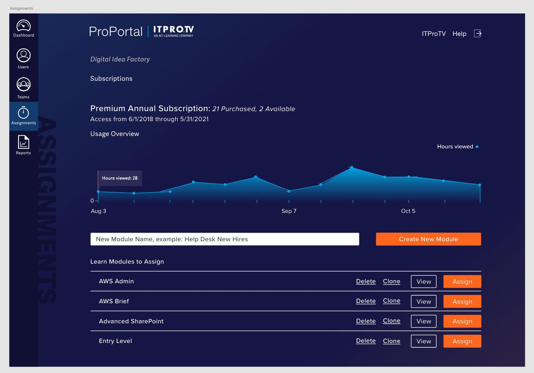Click the Oct 5 axis label
The image size is (534, 373).
click(x=408, y=211)
